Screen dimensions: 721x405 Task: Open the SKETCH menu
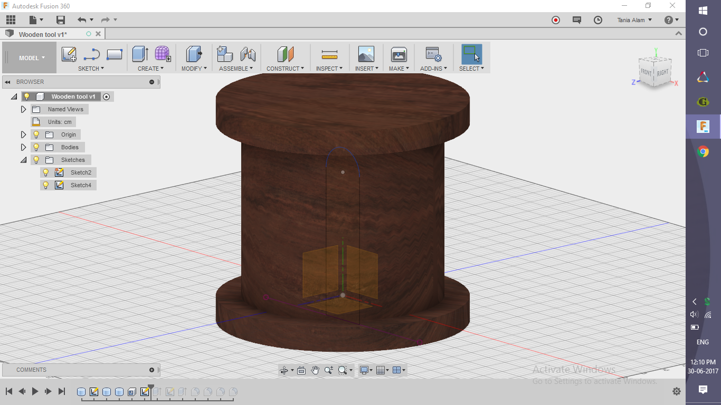[x=91, y=69]
